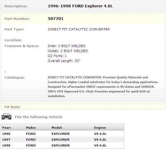167x157 pixels.
Task: Click the Inlet: 3 BOLT WELDED spec
Action: 67,46
